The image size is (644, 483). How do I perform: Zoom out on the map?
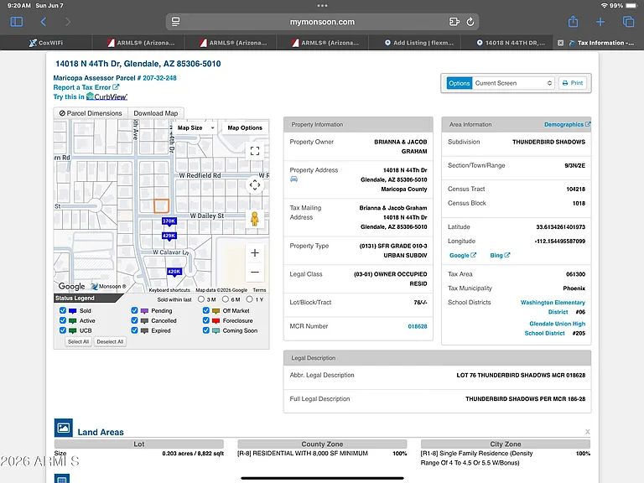pos(255,272)
